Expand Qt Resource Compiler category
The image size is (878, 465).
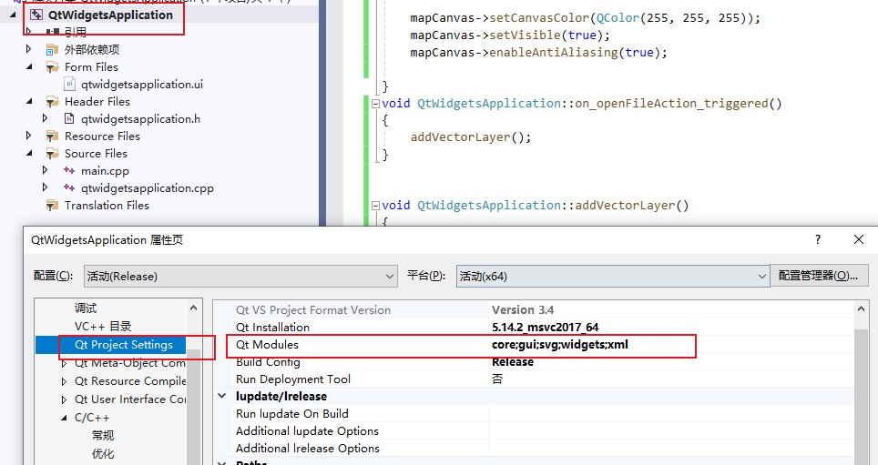[x=64, y=381]
